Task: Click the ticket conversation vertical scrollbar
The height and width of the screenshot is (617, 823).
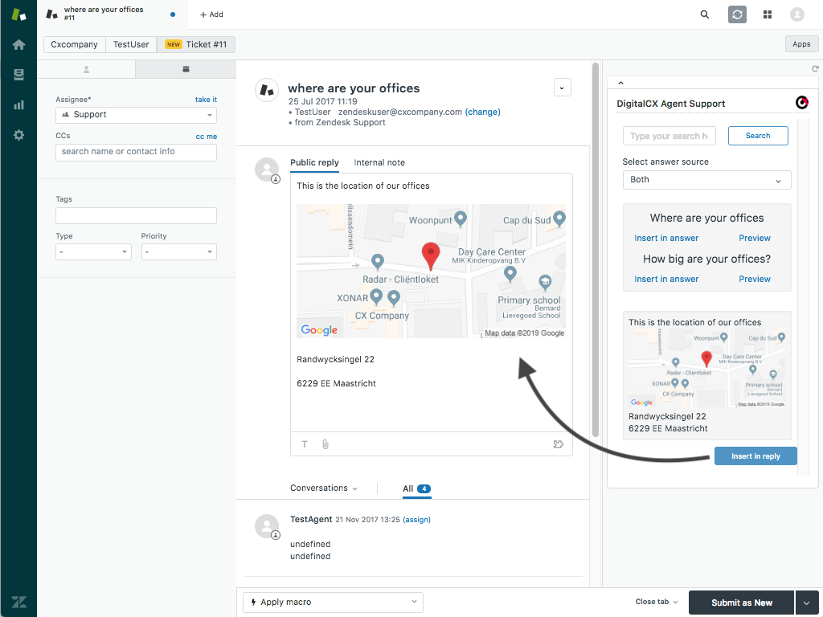Action: (x=596, y=249)
